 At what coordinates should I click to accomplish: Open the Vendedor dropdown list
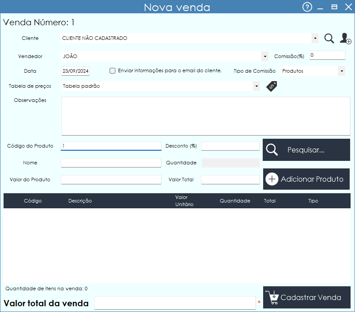click(x=265, y=56)
